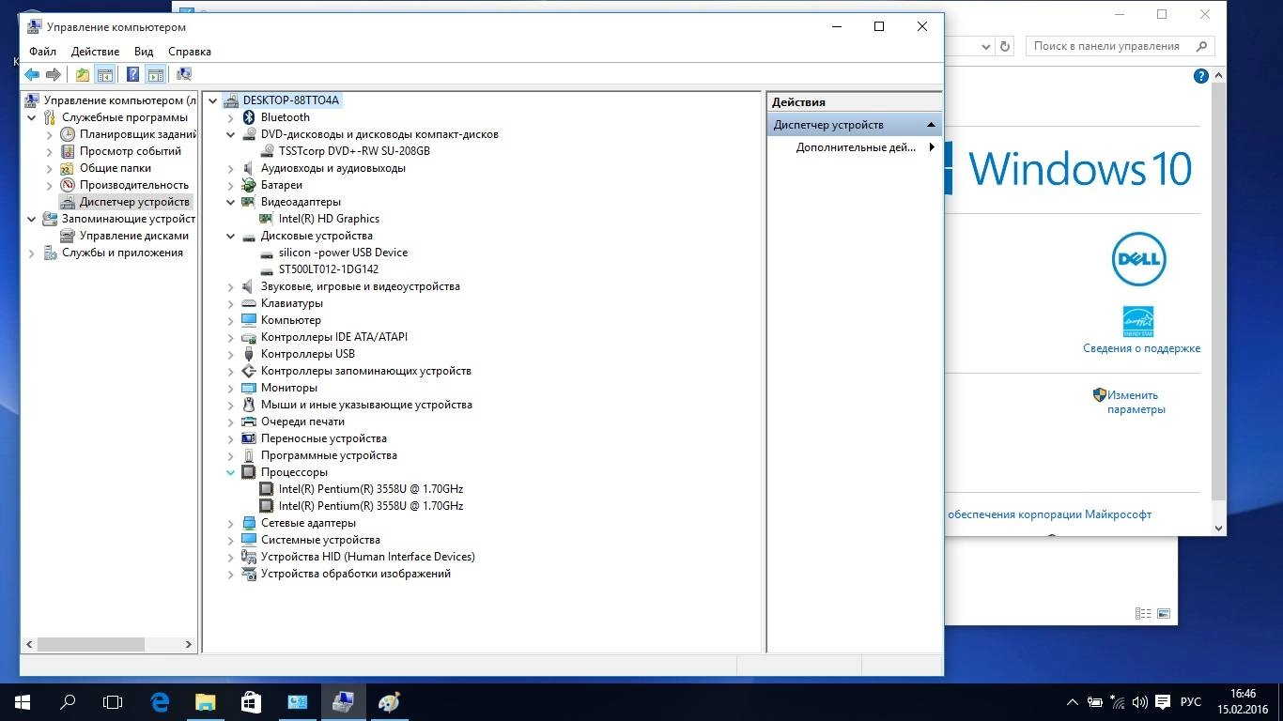Open Task View from the taskbar
This screenshot has width=1283, height=721.
coord(113,701)
